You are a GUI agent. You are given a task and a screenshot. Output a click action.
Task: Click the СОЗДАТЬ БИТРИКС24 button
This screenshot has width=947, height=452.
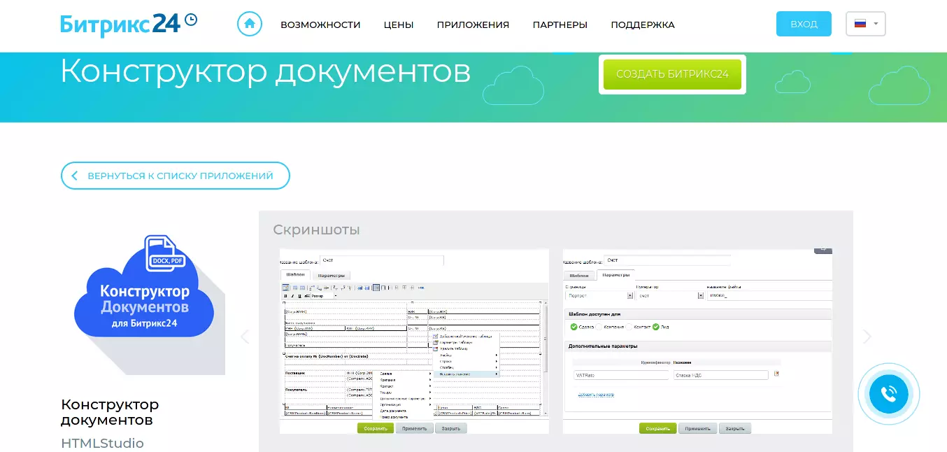click(672, 74)
